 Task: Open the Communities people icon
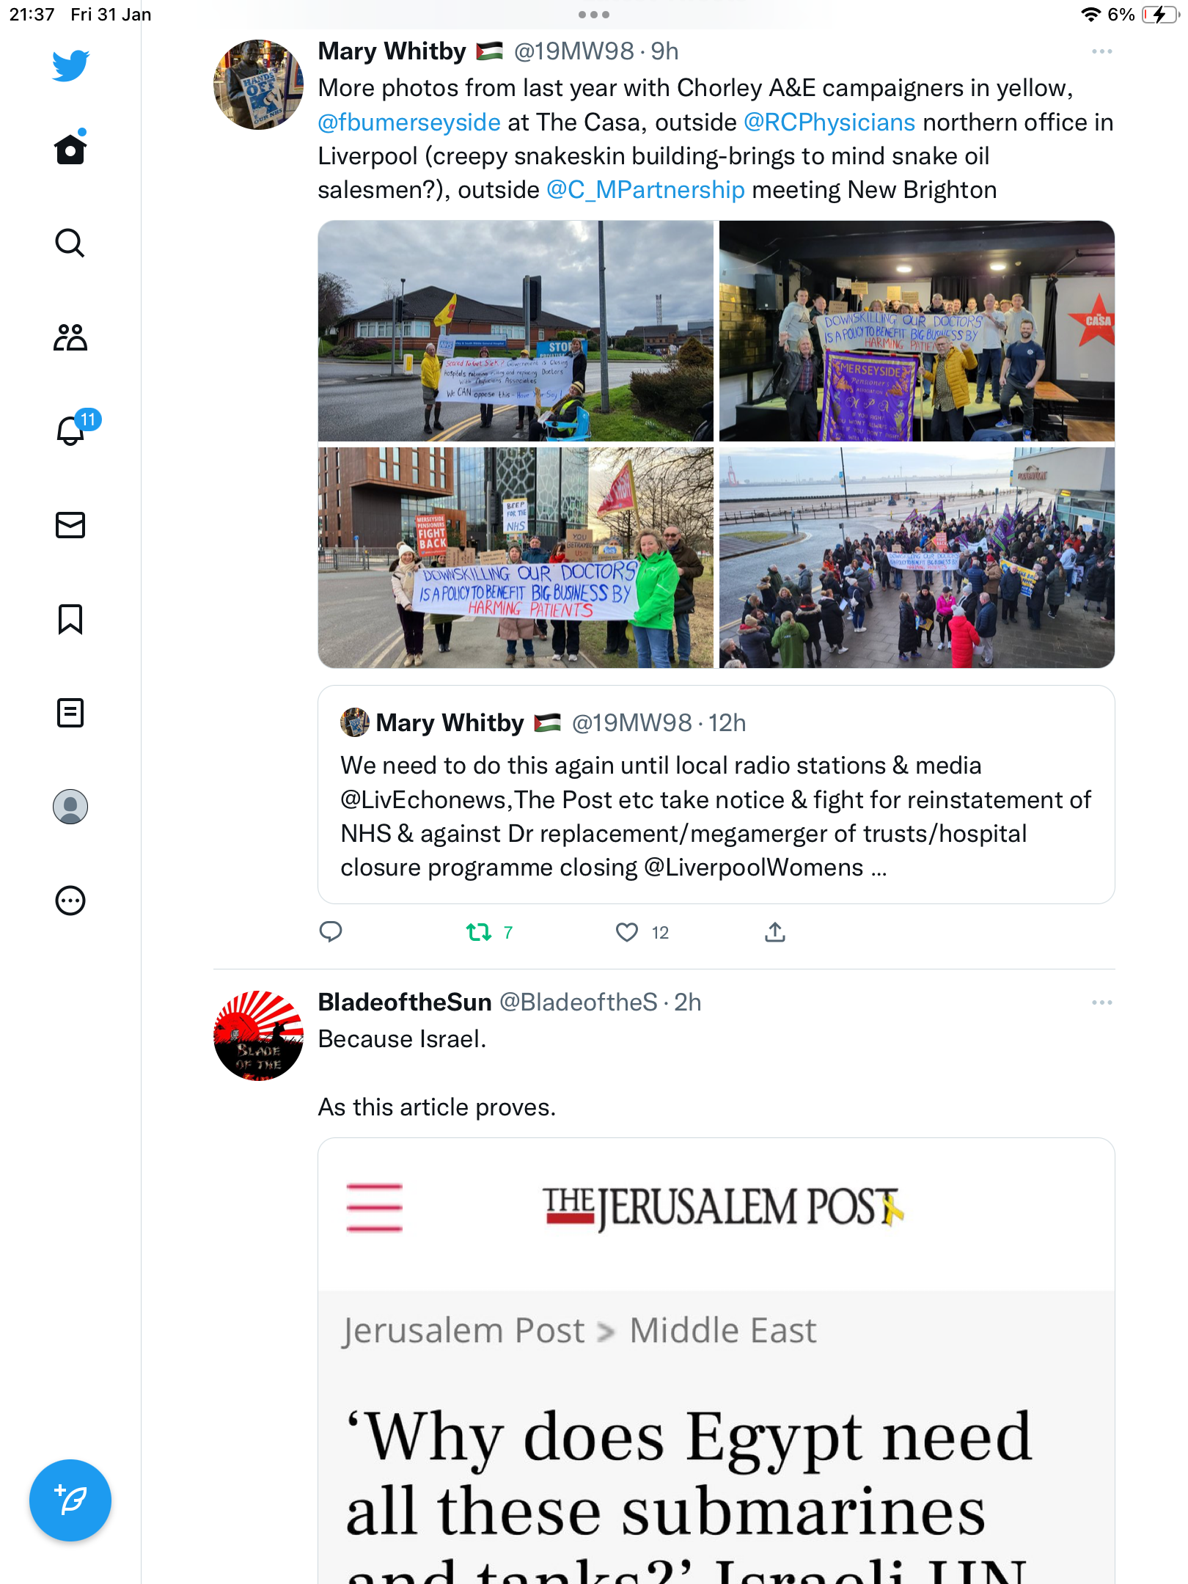(70, 337)
